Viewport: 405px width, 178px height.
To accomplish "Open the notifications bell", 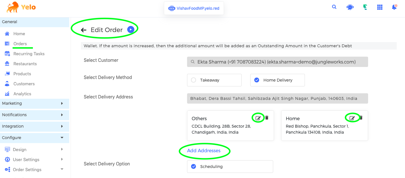I will point(394,7).
